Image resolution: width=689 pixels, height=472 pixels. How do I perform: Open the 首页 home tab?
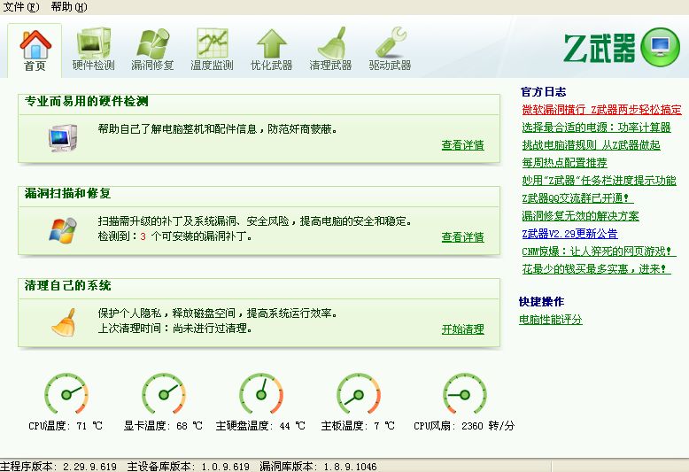pyautogui.click(x=35, y=50)
